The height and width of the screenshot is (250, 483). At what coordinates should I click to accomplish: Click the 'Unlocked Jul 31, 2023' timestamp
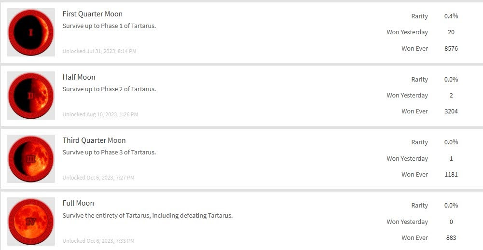(99, 51)
